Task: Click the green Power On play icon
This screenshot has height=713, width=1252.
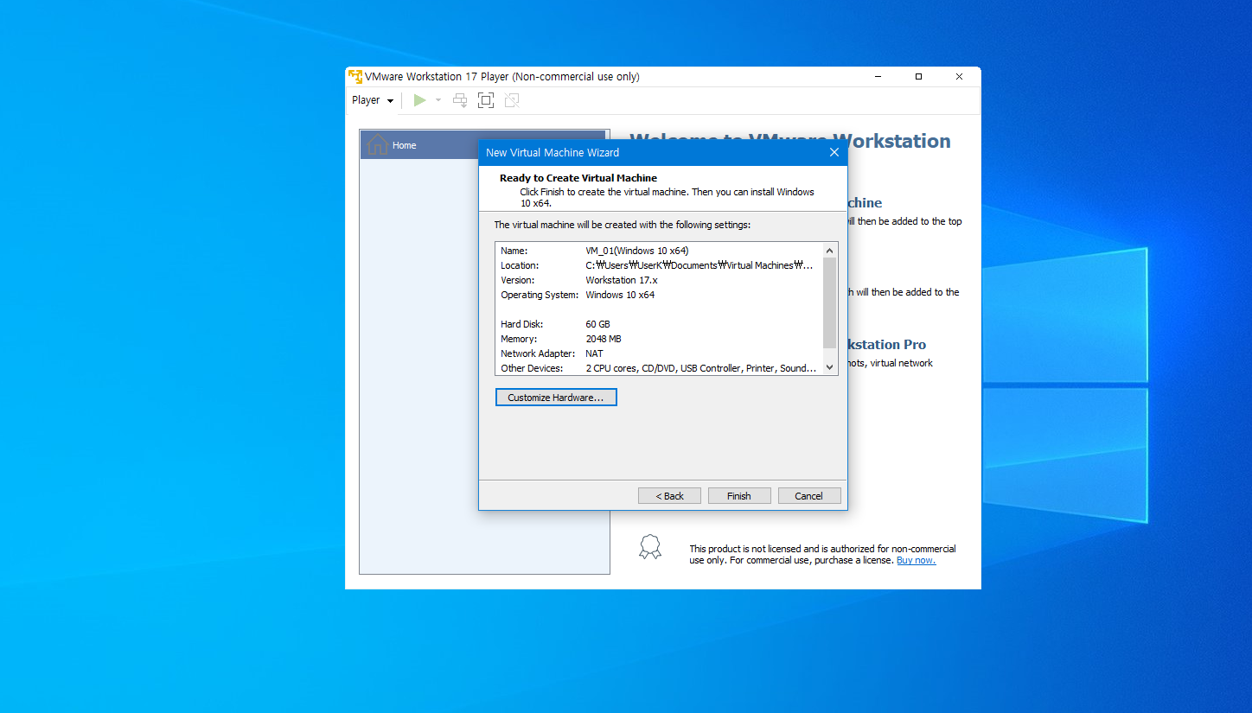Action: click(x=419, y=100)
